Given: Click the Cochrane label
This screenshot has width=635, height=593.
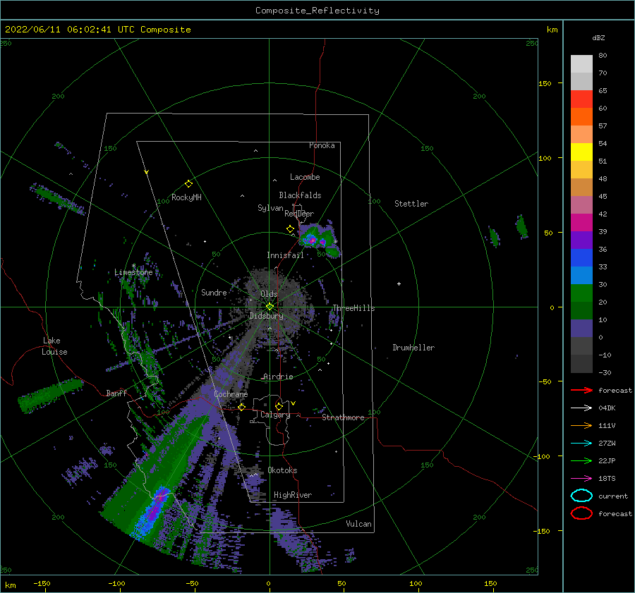Looking at the screenshot, I should [231, 394].
